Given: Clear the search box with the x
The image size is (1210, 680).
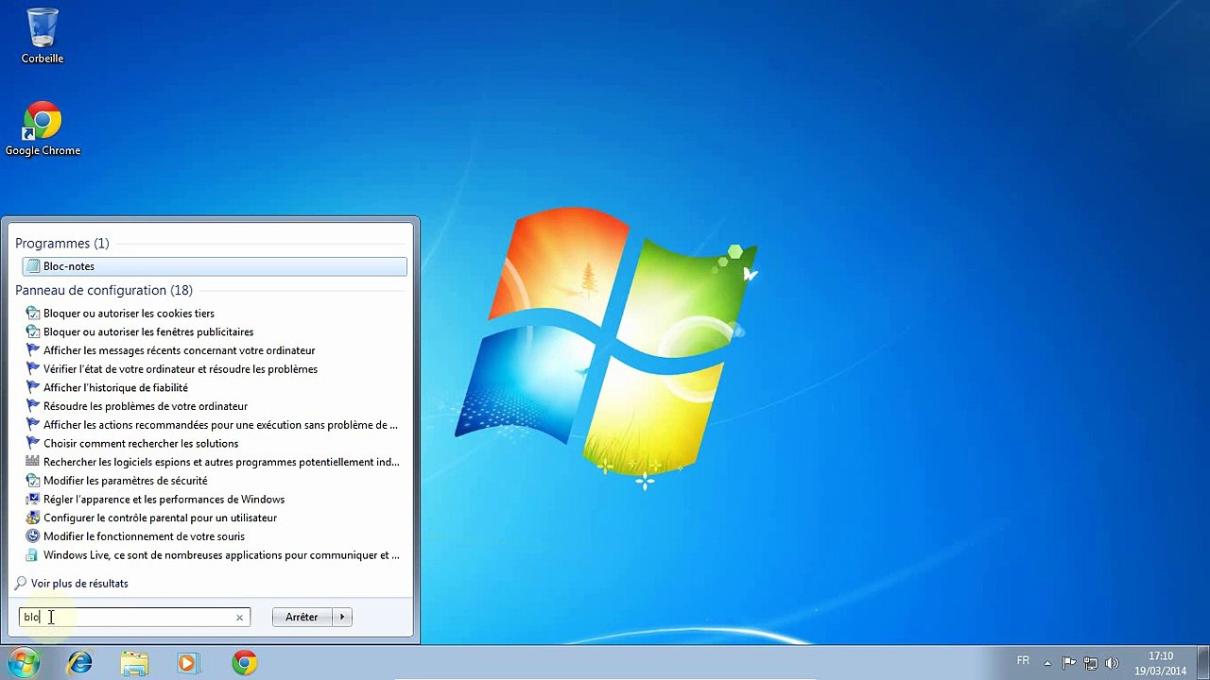Looking at the screenshot, I should click(x=239, y=618).
